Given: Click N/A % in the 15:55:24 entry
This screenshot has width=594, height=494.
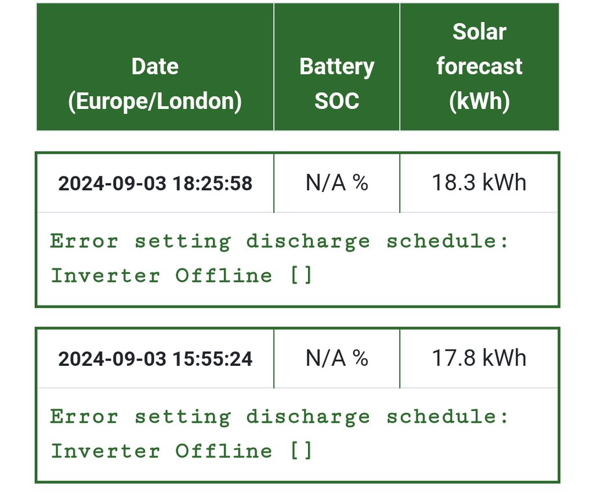Looking at the screenshot, I should tap(336, 359).
